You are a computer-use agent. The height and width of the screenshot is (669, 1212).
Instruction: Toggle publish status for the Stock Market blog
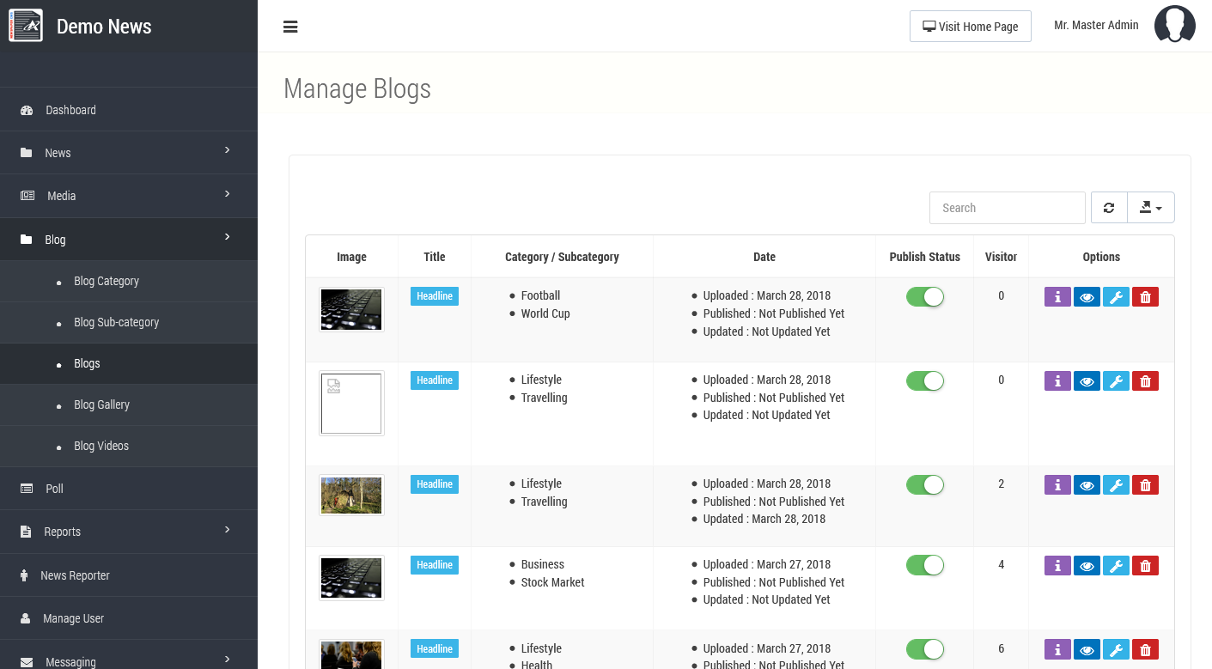(925, 565)
